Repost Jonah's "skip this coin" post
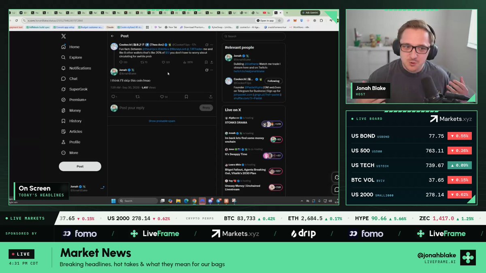Screen dimensions: 486x273 tap(137, 97)
